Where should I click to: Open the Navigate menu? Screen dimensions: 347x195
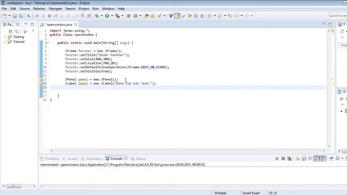tap(55, 9)
